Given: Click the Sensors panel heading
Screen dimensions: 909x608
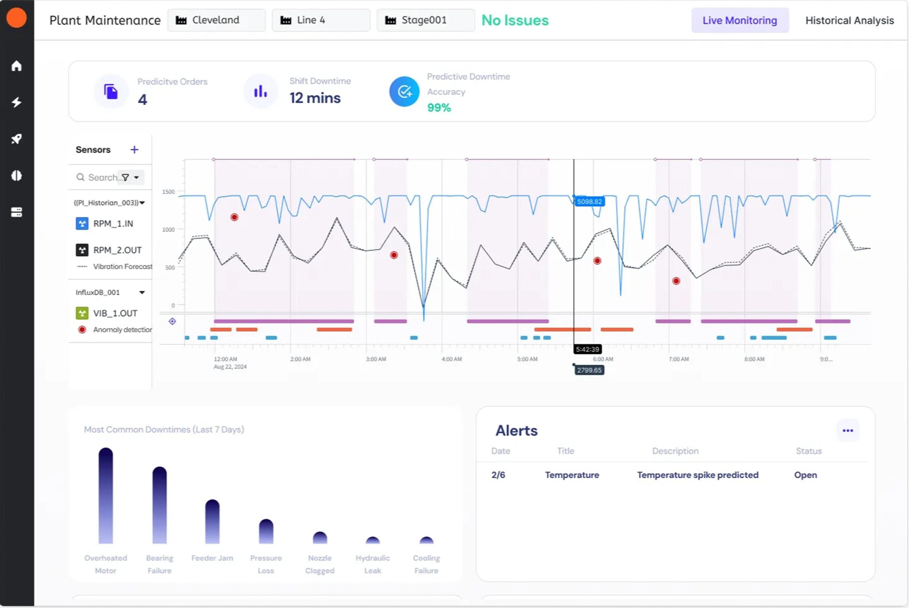Looking at the screenshot, I should point(93,150).
